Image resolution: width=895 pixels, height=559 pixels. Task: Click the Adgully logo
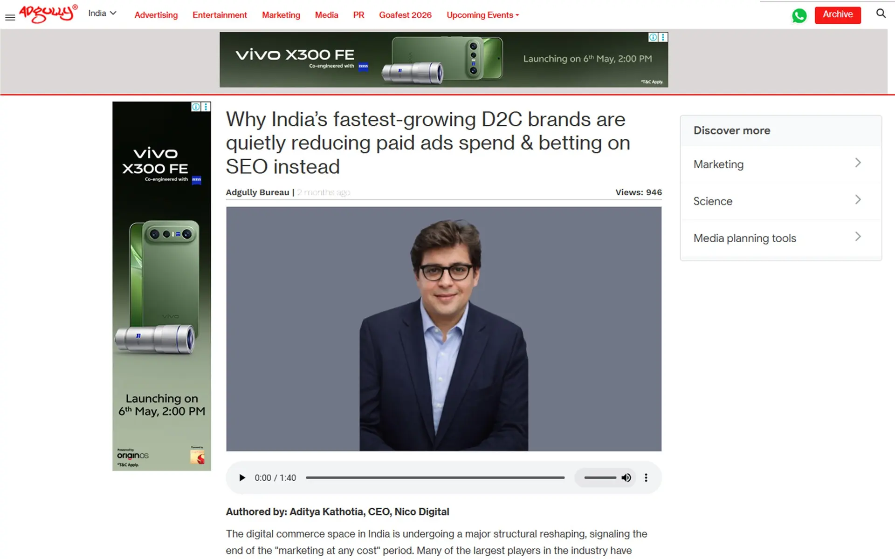pos(48,14)
